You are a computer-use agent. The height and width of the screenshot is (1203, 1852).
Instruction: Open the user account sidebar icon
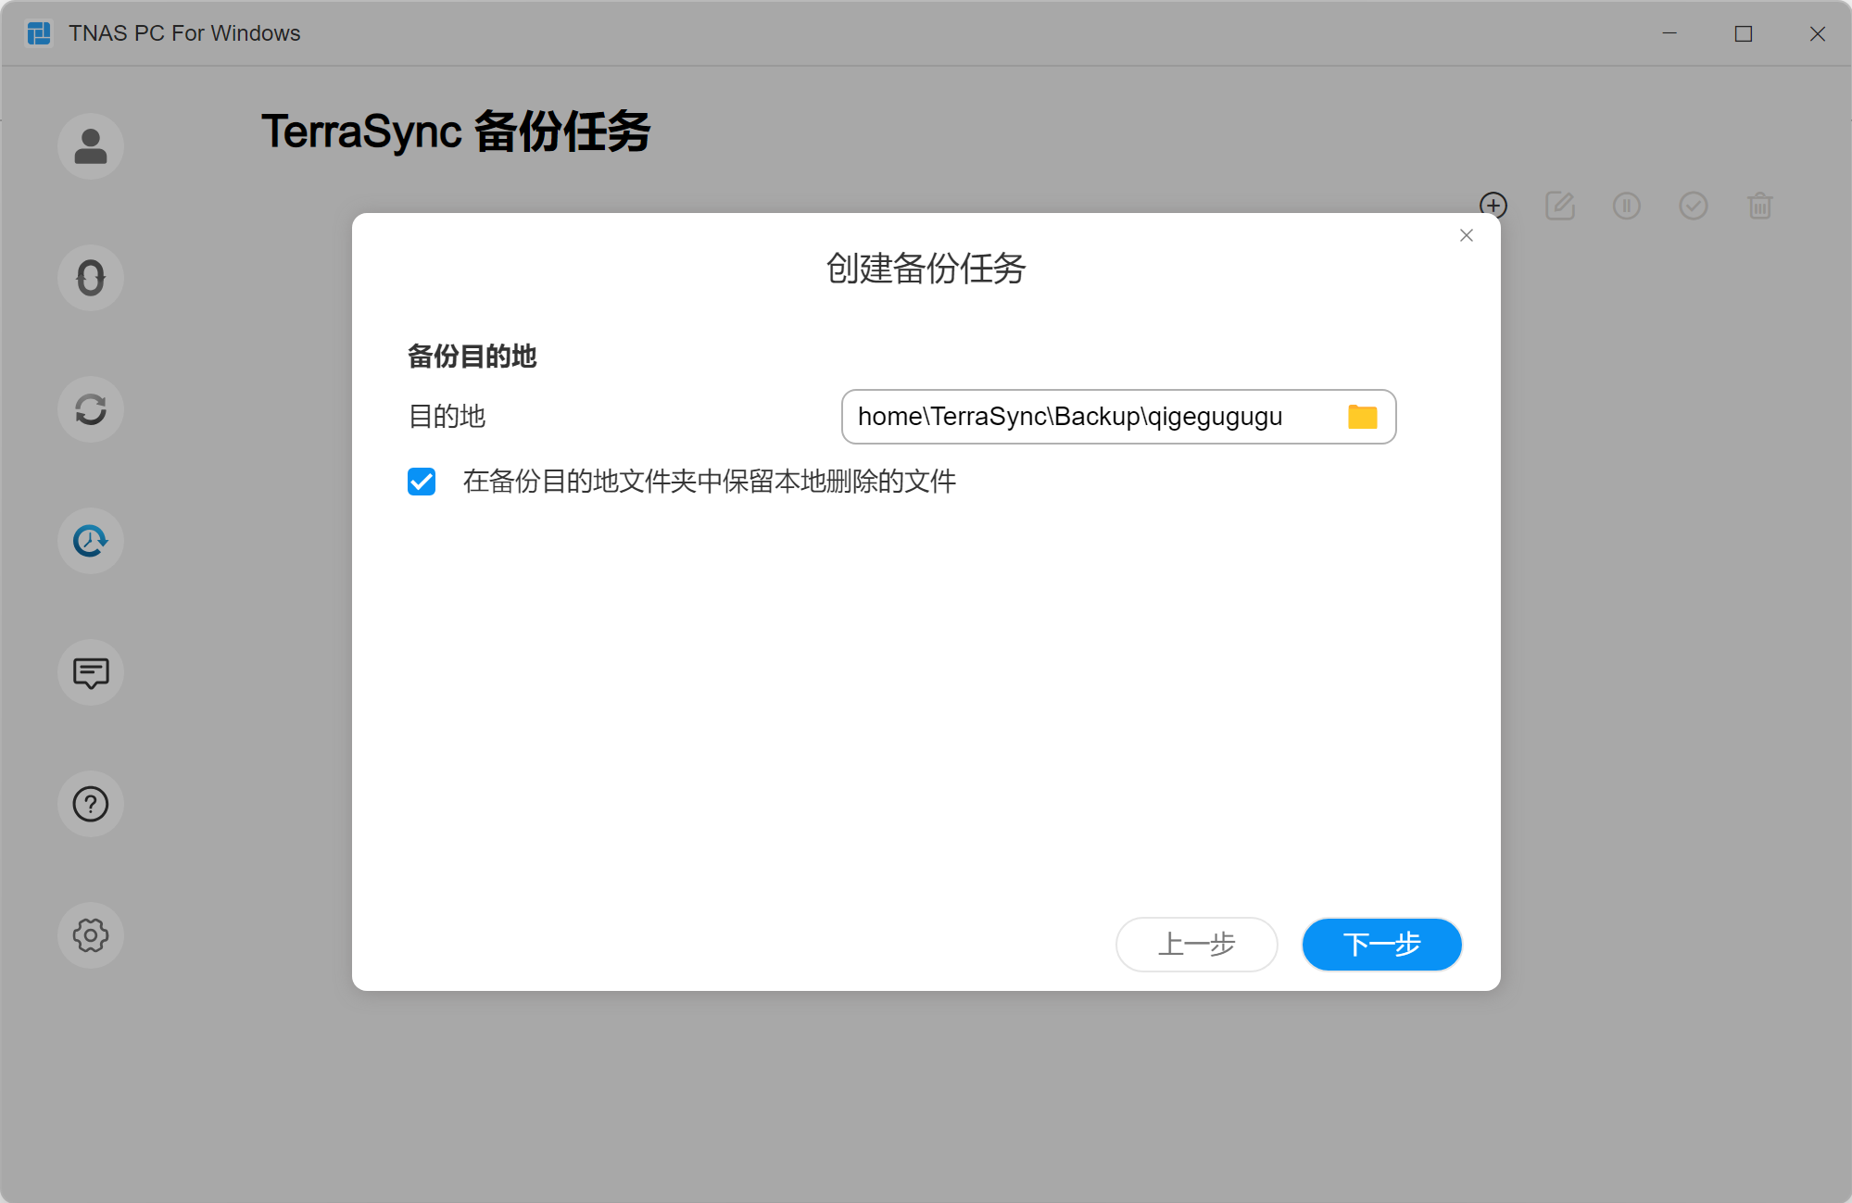point(91,146)
